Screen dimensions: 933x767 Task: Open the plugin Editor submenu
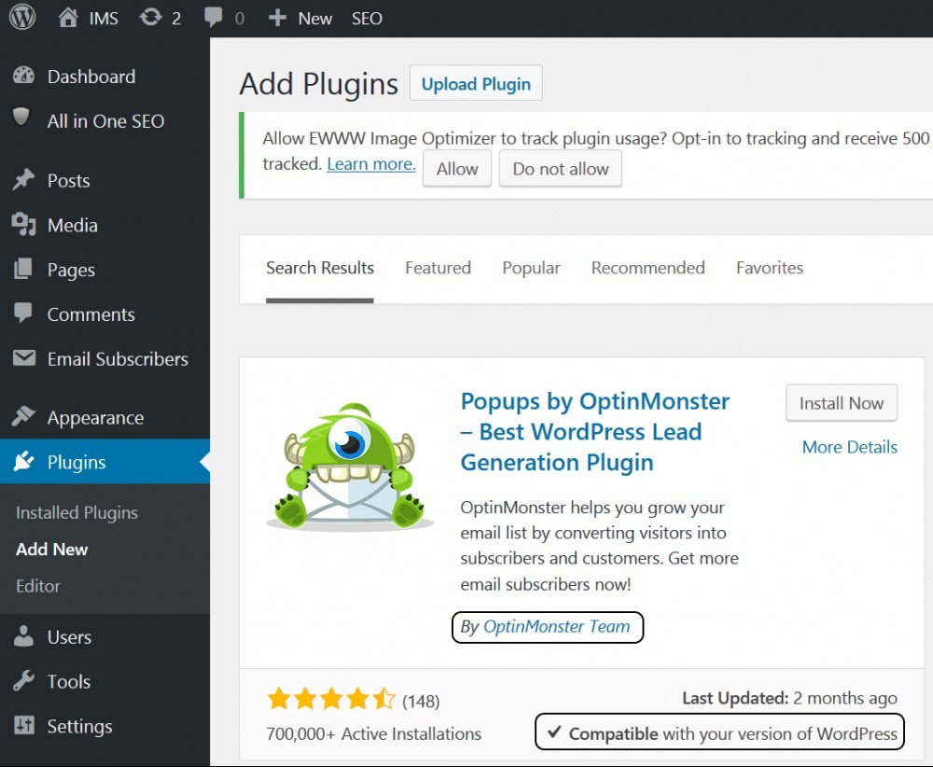coord(38,586)
